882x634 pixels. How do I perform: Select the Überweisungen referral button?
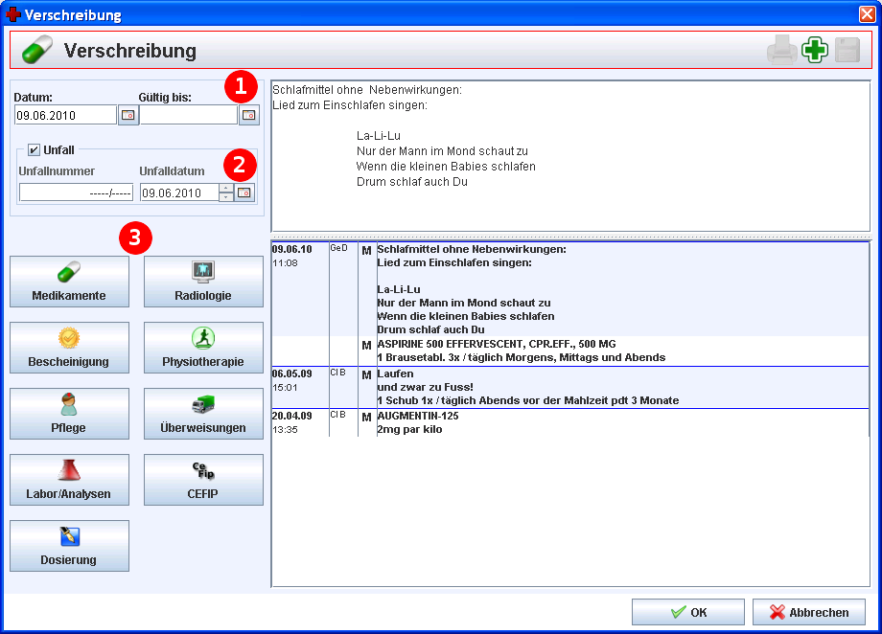(203, 414)
